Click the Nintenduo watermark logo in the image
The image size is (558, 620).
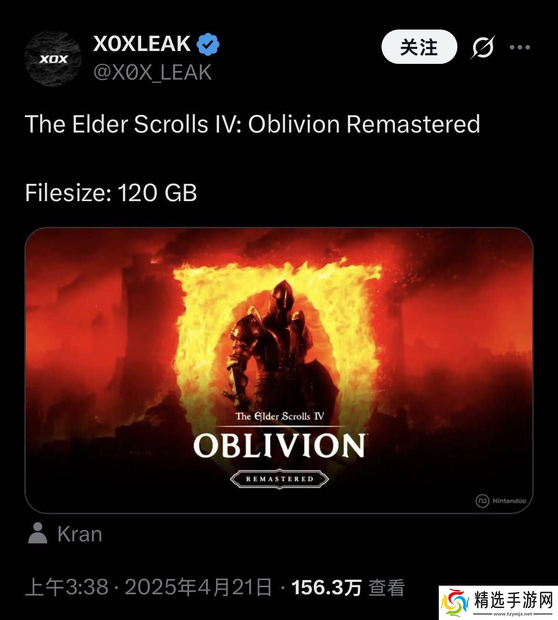[501, 501]
